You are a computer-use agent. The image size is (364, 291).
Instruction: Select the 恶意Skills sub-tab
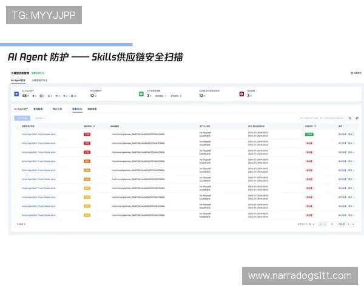tap(77, 109)
